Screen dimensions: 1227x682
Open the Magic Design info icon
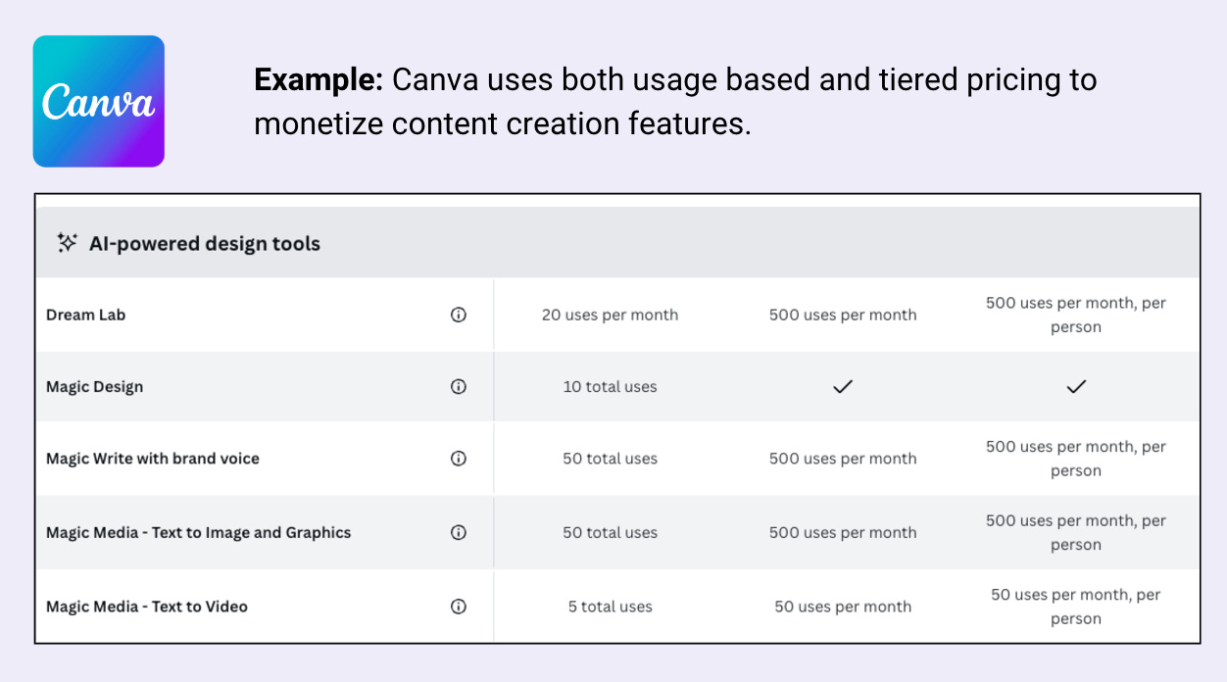pyautogui.click(x=458, y=386)
